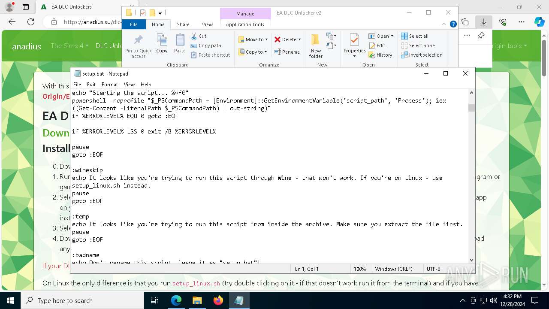549x309 pixels.
Task: Show hidden system tray icons
Action: pyautogui.click(x=462, y=300)
